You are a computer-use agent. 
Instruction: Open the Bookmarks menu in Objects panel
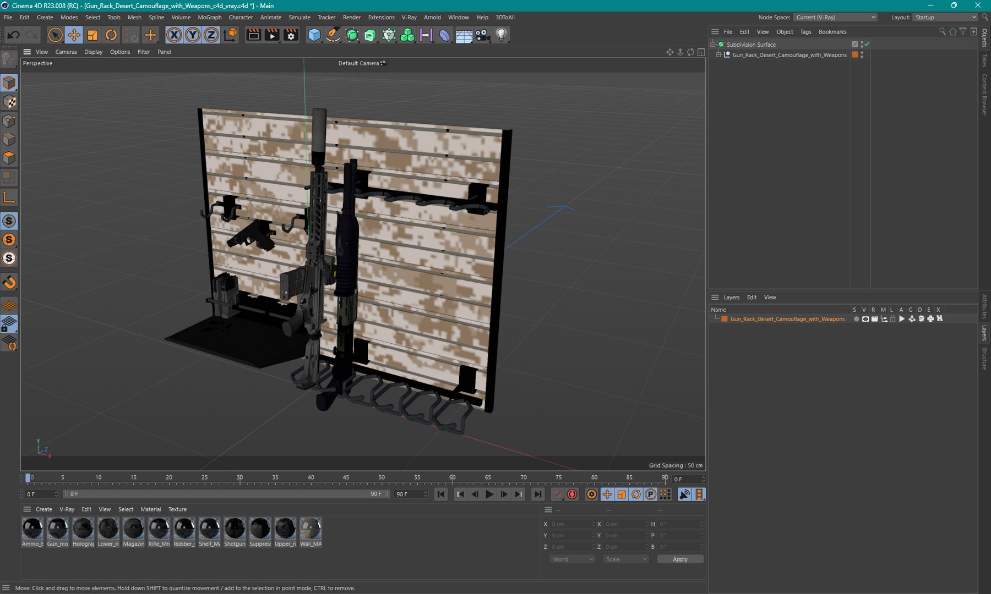(x=832, y=32)
